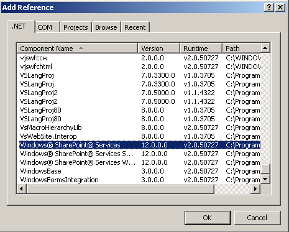Select the Browse tab
289x232 pixels.
[x=106, y=27]
